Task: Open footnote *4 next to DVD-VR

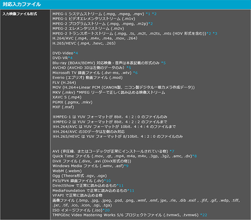Action: [70, 58]
